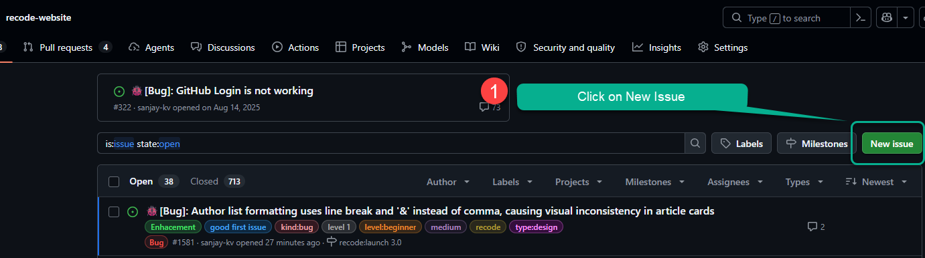Image resolution: width=925 pixels, height=258 pixels.
Task: Open the repository Settings tab
Action: coord(723,47)
